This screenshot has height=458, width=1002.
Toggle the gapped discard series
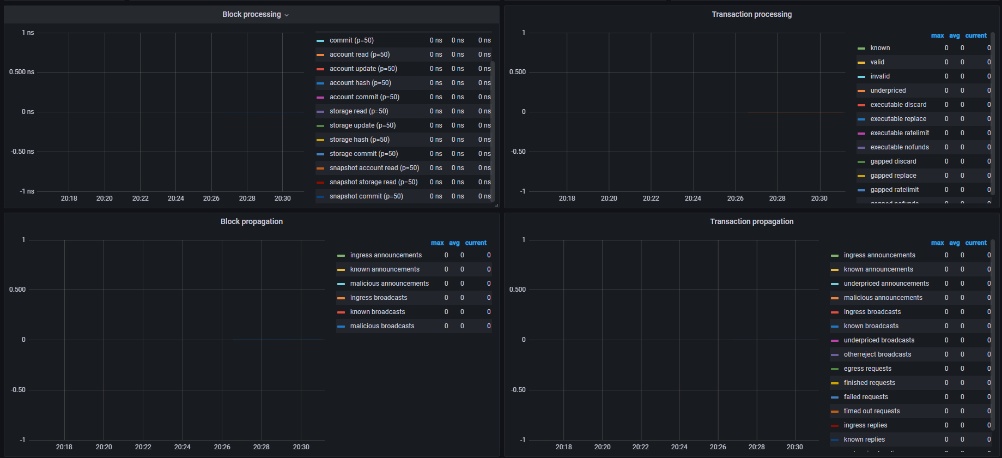[x=893, y=161]
